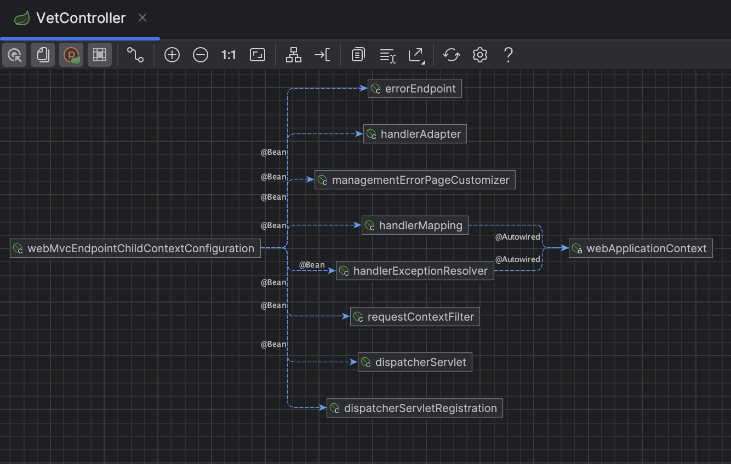This screenshot has width=731, height=464.
Task: Switch to the VetController tab
Action: (79, 18)
